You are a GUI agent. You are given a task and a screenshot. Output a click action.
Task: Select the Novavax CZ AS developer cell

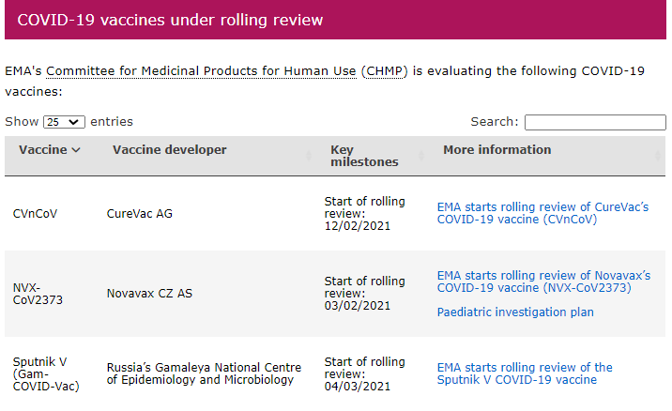tap(149, 294)
